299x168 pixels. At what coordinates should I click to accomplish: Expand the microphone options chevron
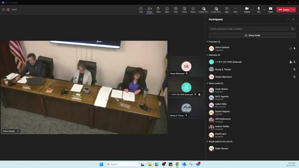click(x=264, y=10)
